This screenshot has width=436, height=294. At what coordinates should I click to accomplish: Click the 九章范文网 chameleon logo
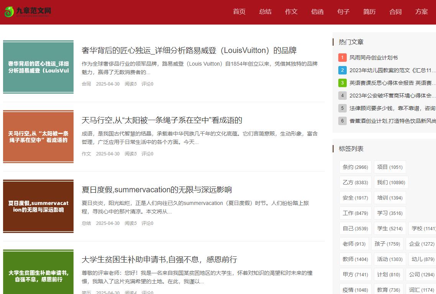(28, 12)
